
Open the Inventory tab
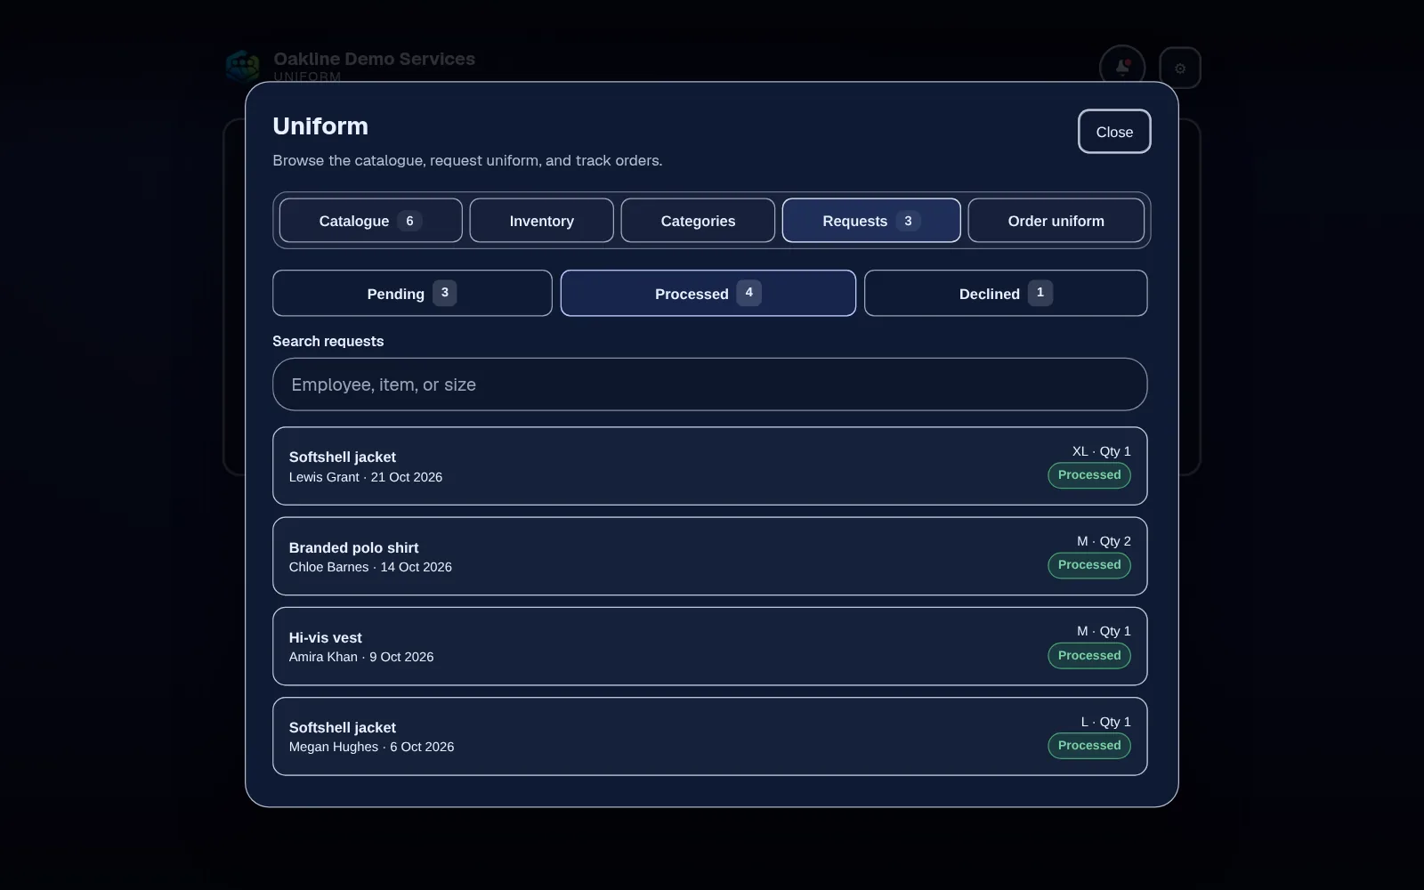pos(541,221)
